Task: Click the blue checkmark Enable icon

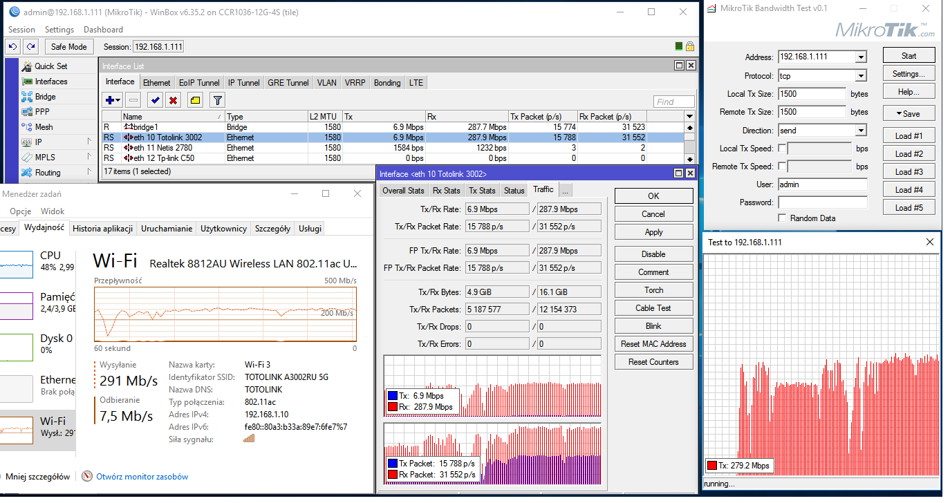Action: point(156,100)
